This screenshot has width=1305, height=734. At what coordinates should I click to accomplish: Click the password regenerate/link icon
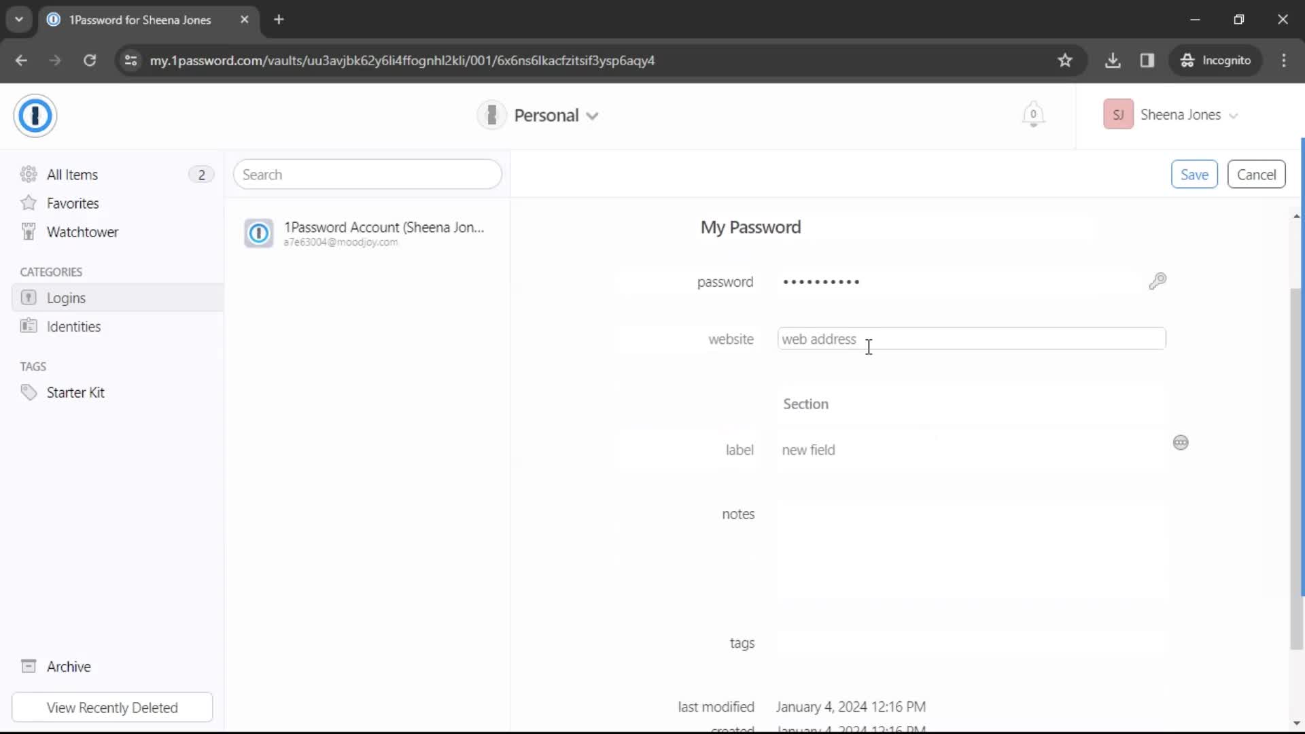click(x=1158, y=281)
